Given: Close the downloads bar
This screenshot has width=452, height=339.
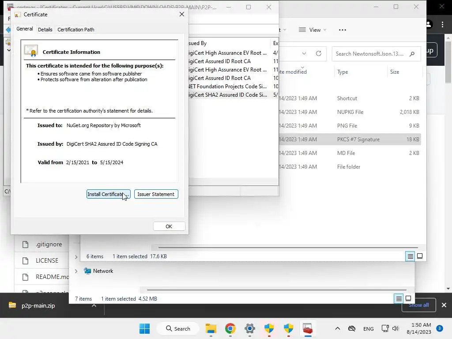Looking at the screenshot, I should point(444,305).
